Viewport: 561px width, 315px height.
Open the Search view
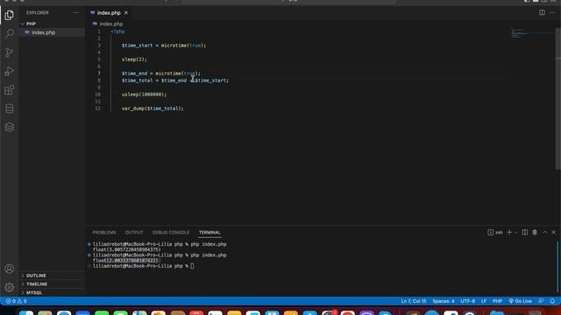coord(10,33)
